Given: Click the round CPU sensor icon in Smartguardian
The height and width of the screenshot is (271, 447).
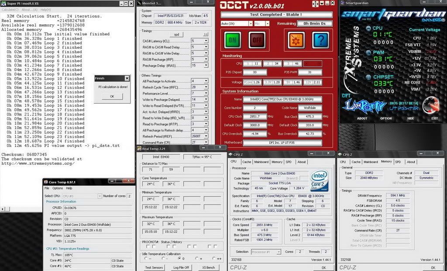Looking at the screenshot, I should coord(368,28).
